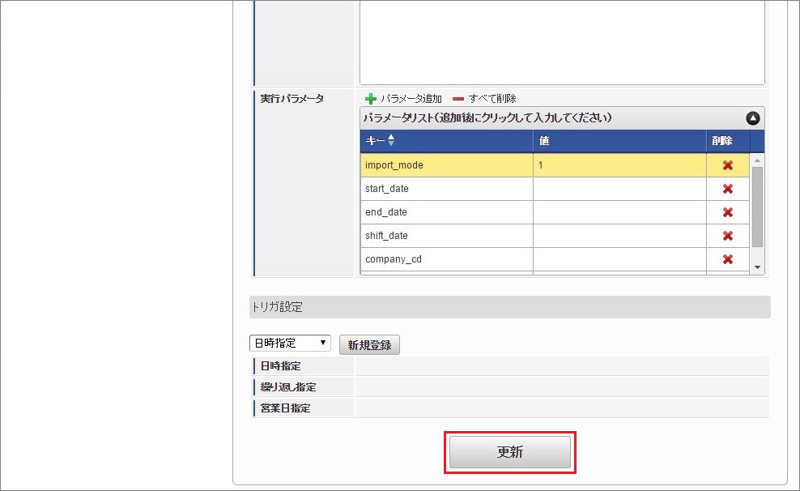Open the trigger type dropdown showing 日時指定
Screen dimensions: 800x491
tap(290, 343)
